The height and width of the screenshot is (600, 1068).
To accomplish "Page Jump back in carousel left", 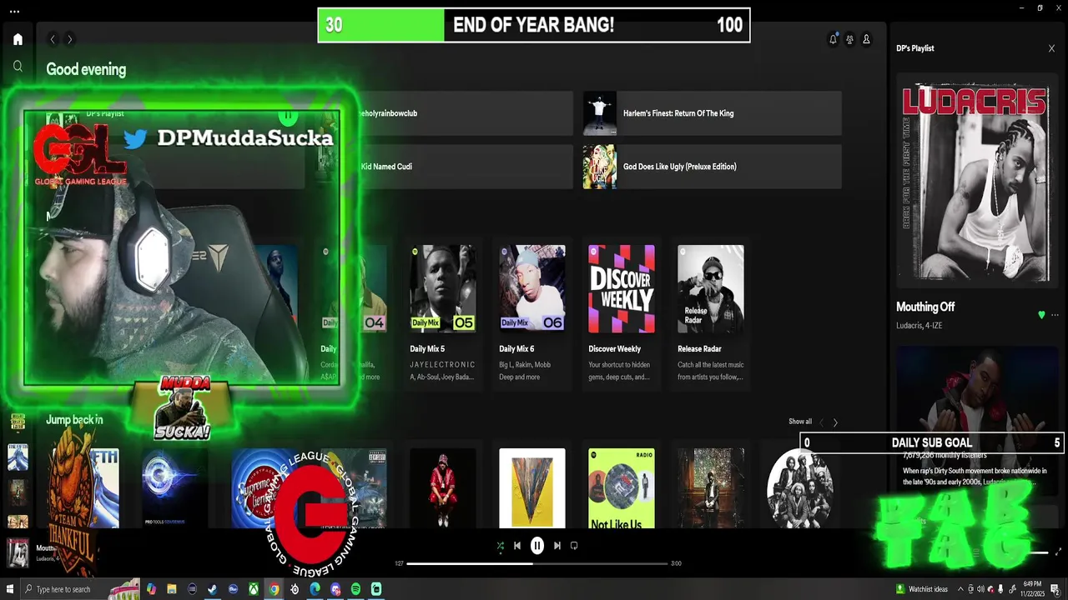I will tap(821, 422).
